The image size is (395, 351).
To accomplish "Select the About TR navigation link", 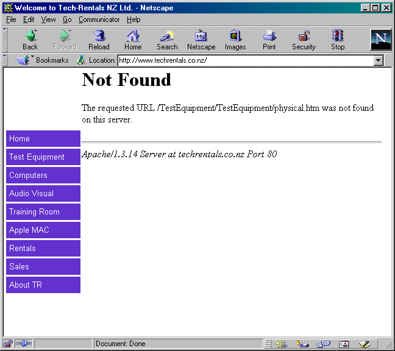I will click(43, 285).
